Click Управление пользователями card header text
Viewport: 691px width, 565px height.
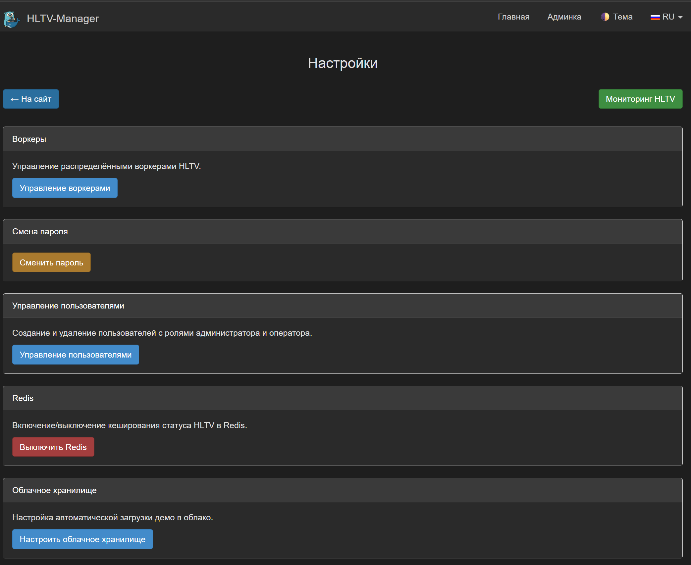[68, 306]
